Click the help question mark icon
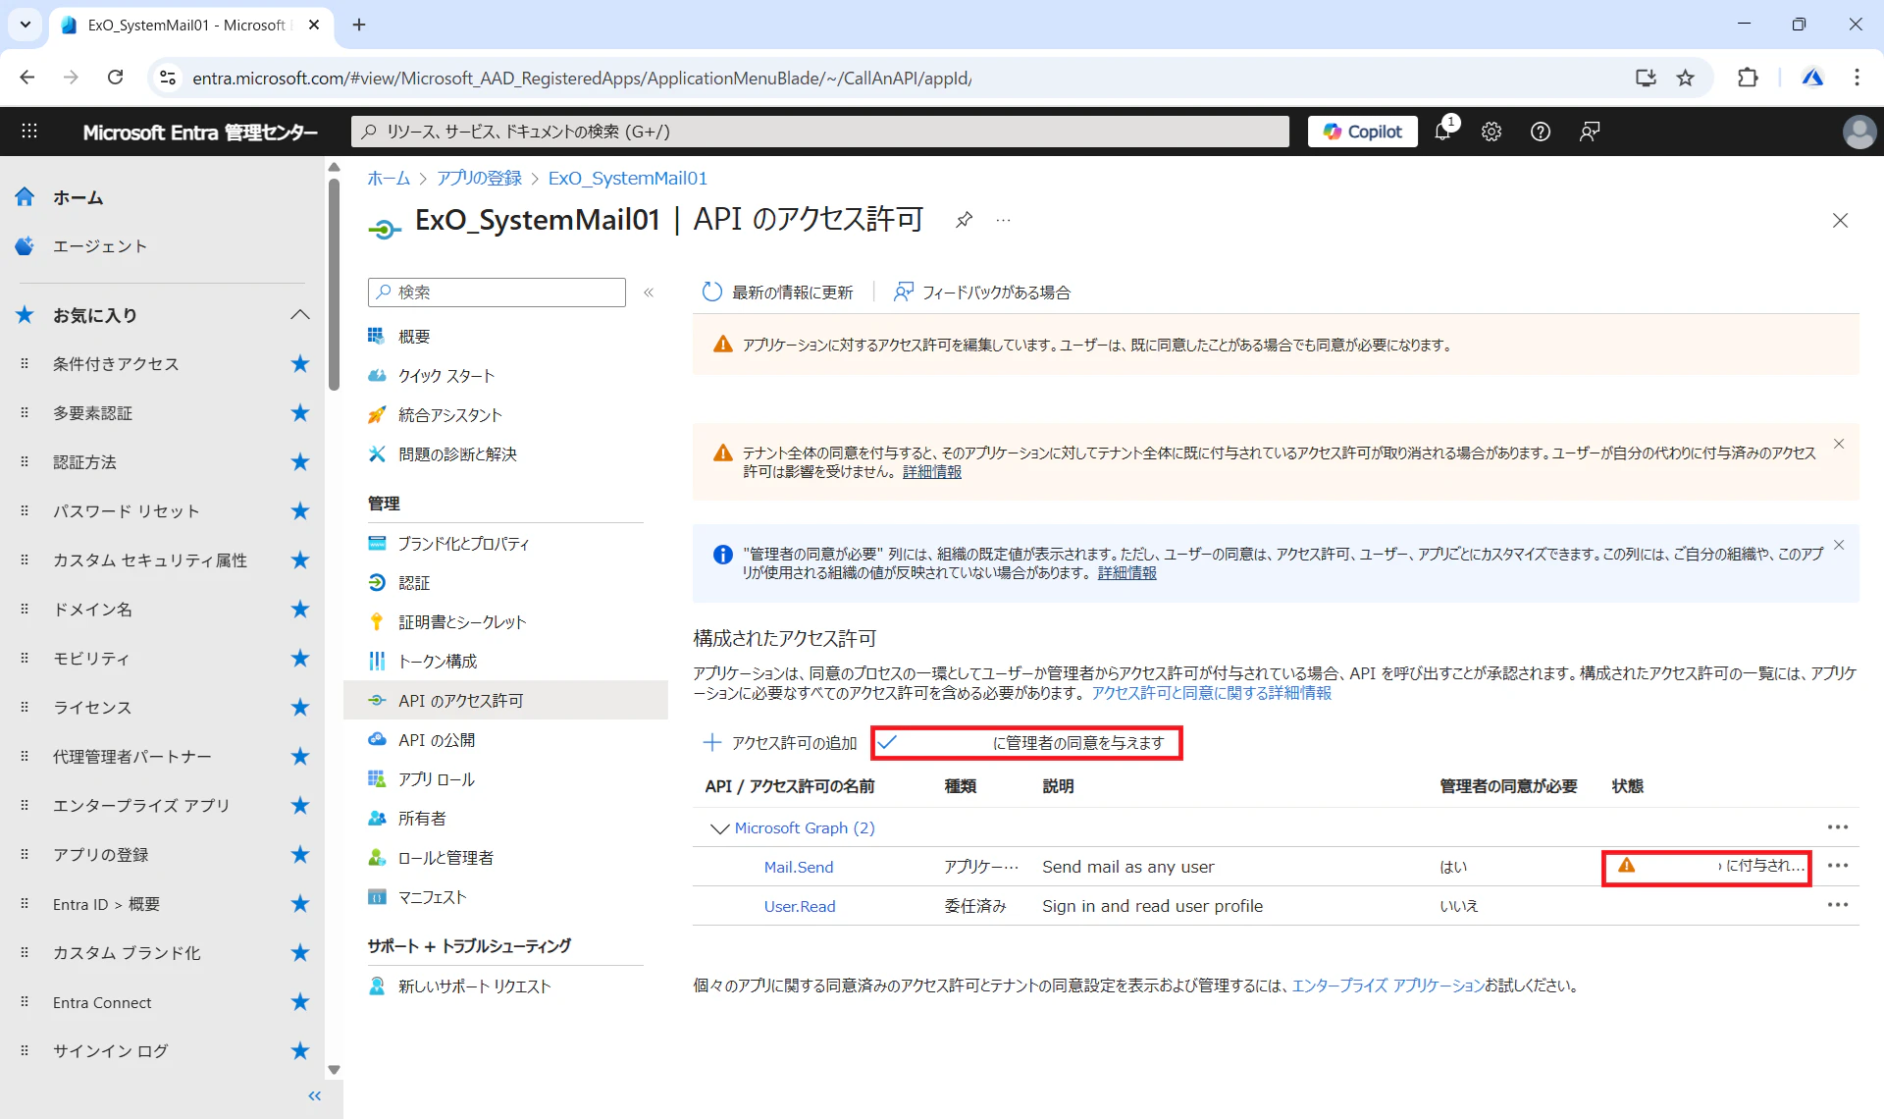1884x1119 pixels. click(1541, 132)
